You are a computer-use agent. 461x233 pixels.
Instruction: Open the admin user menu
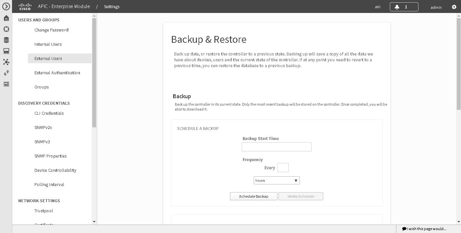pyautogui.click(x=436, y=7)
